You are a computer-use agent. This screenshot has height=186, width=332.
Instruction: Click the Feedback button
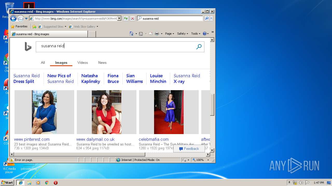pos(189,149)
